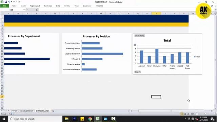The width and height of the screenshot is (217, 122).
Task: Click the Name Box showing S28
Action: point(12,10)
